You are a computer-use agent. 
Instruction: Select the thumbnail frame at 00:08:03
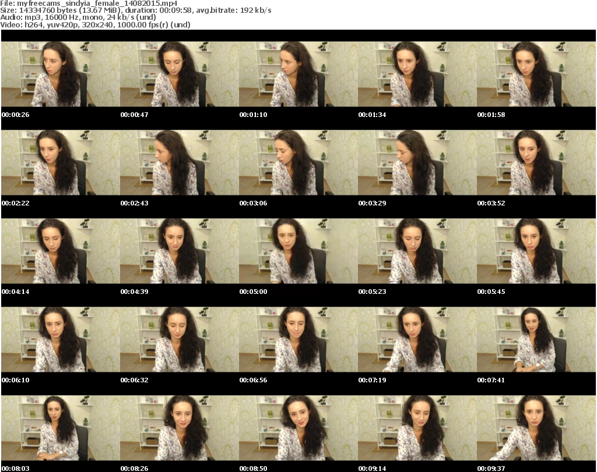click(x=61, y=428)
